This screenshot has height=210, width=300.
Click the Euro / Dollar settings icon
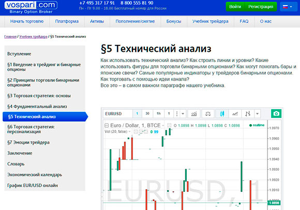coord(169,126)
